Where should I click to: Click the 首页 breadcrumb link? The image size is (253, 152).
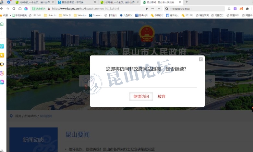(x=18, y=116)
